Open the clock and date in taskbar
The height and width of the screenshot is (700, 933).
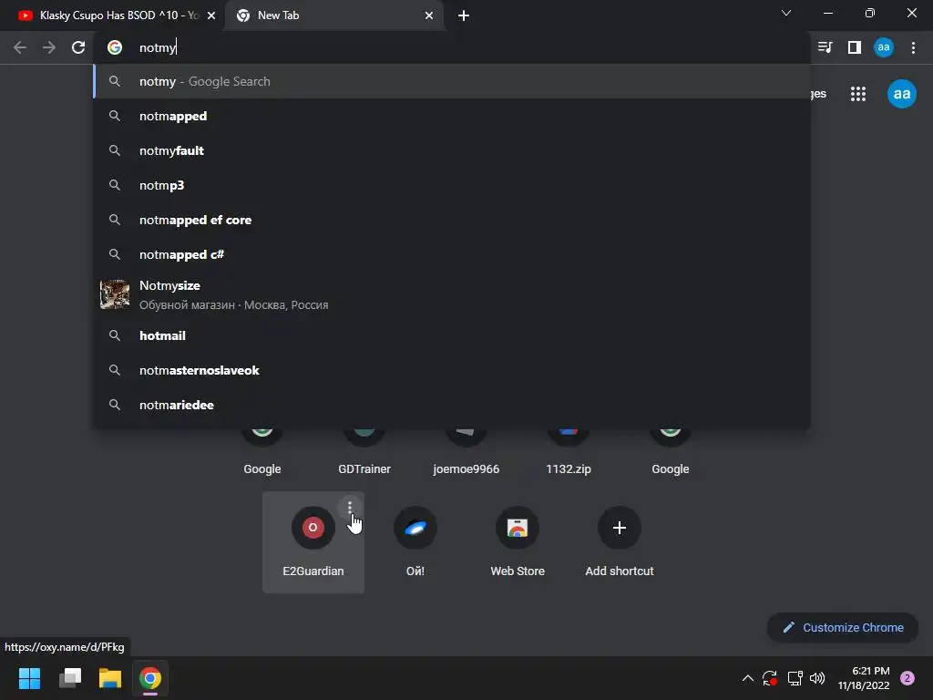(x=864, y=678)
